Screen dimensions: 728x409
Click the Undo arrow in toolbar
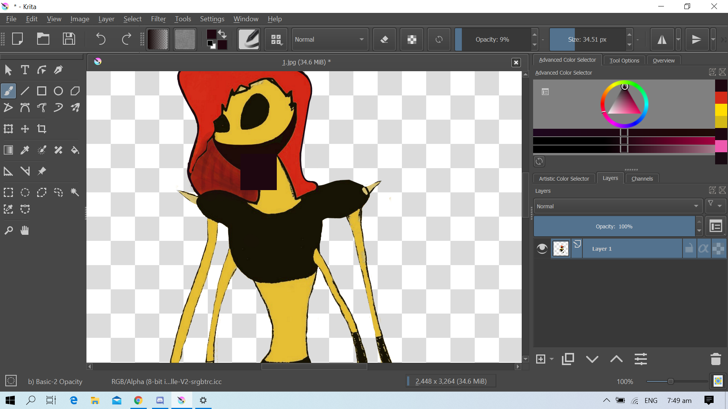click(x=101, y=39)
